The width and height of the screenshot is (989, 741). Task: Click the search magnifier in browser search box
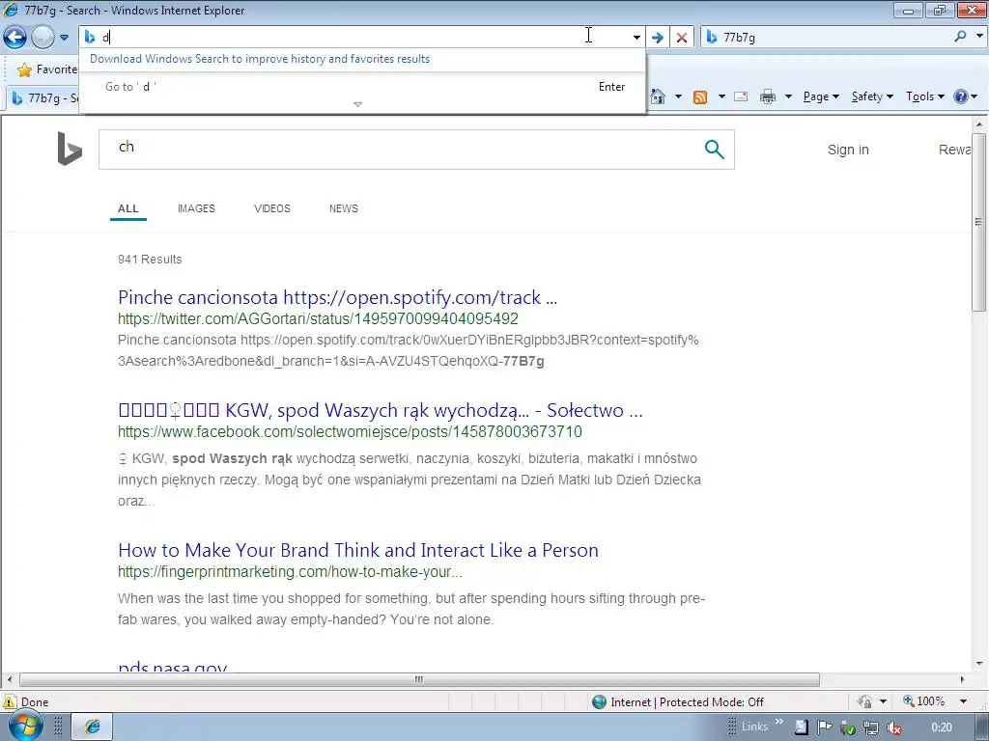coord(961,37)
